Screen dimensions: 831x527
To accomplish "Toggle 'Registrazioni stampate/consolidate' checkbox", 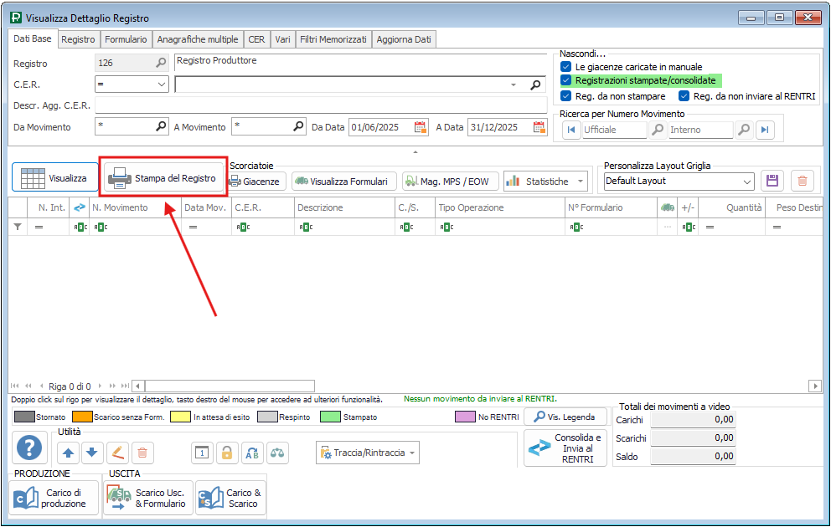I will click(565, 80).
